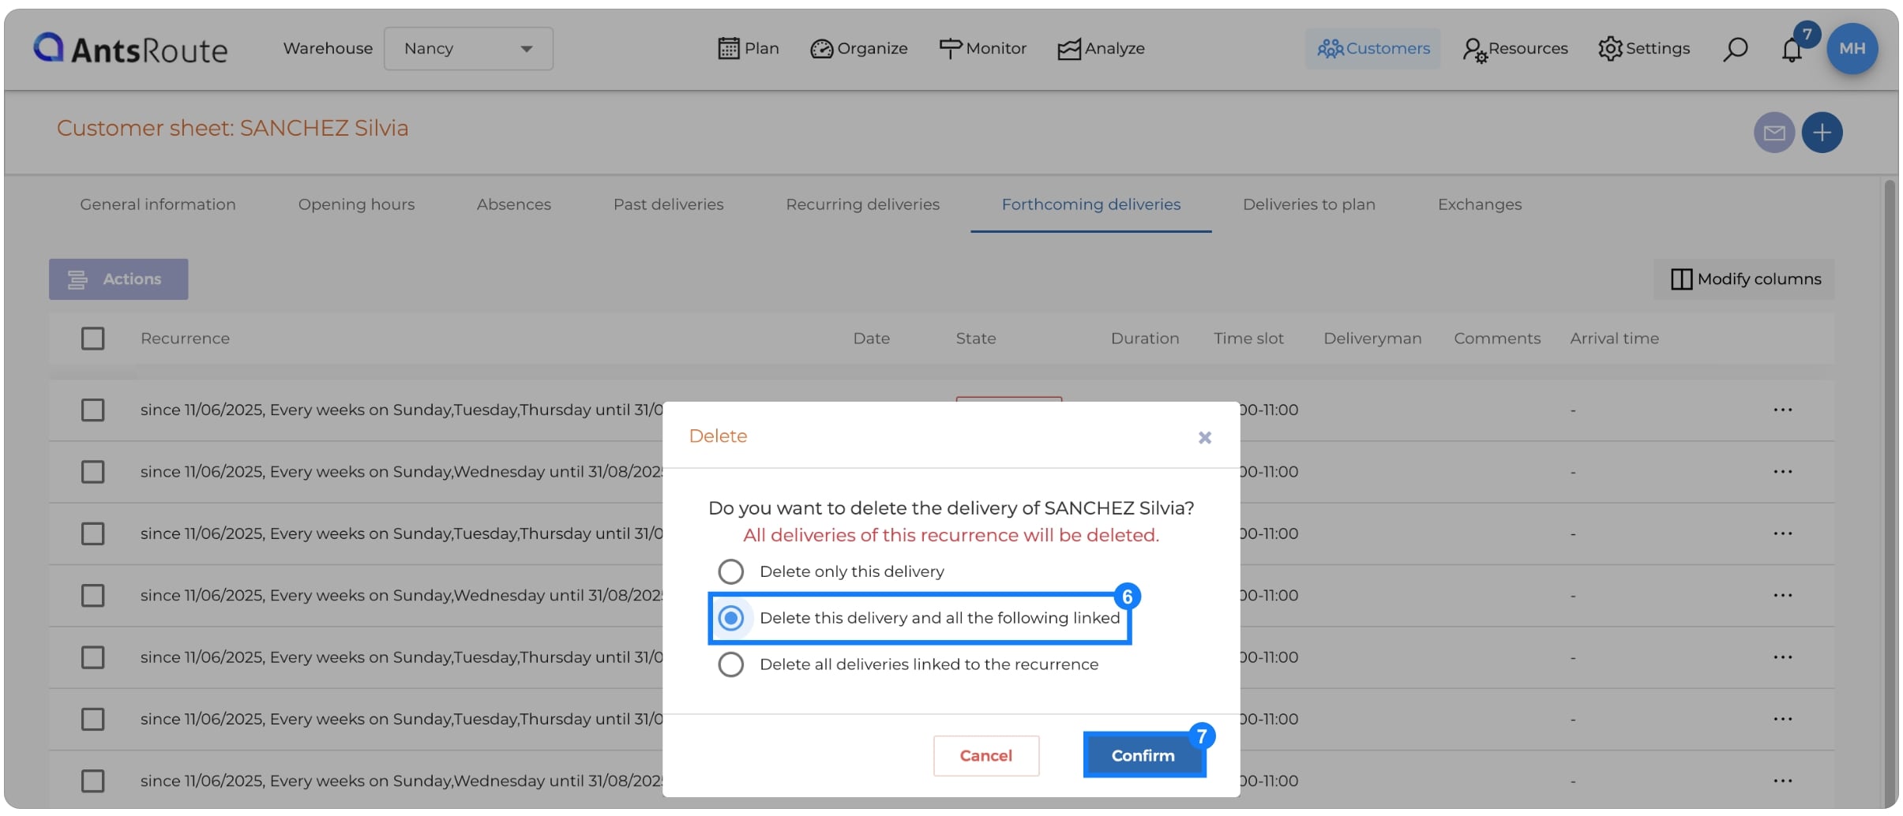Confirm the deletion

click(x=1143, y=756)
